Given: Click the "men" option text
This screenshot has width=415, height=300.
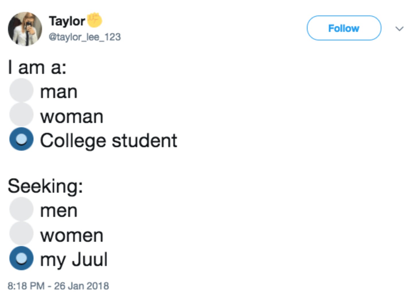Looking at the screenshot, I should pos(59,211).
